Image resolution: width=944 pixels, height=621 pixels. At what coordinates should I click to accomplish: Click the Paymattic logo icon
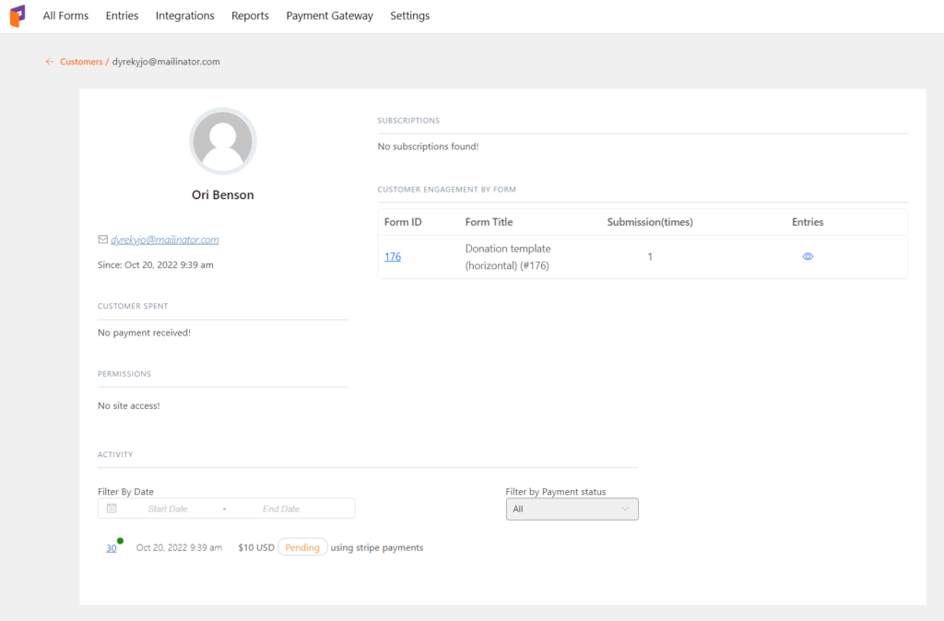pyautogui.click(x=16, y=16)
